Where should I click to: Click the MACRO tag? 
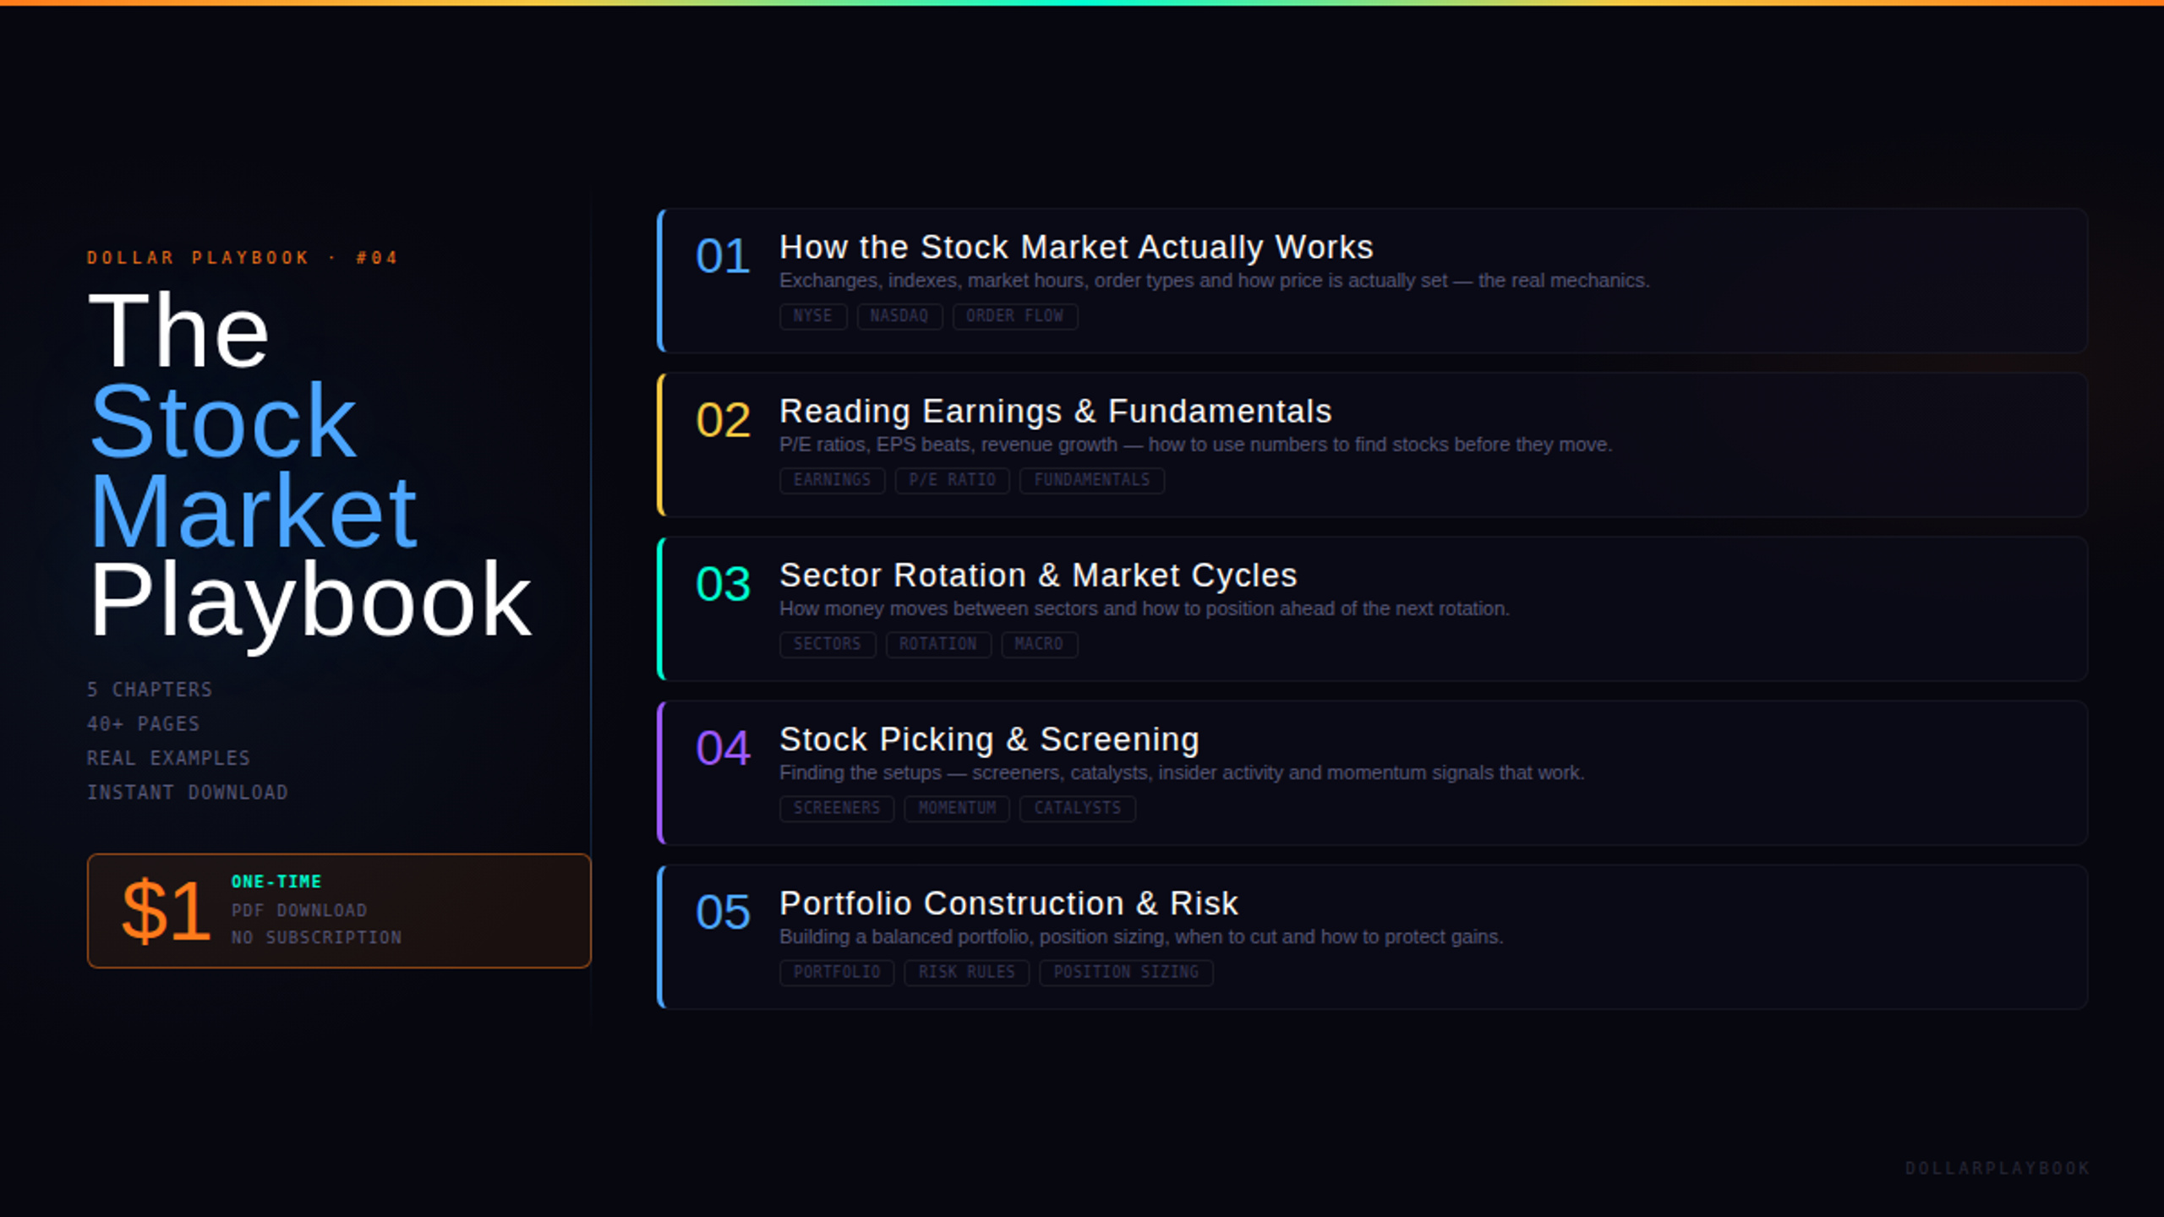click(x=1039, y=644)
